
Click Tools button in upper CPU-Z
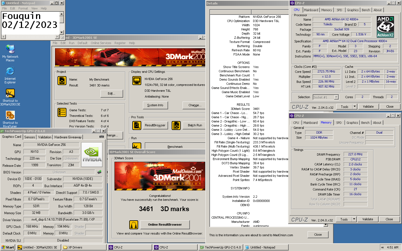click(x=344, y=107)
